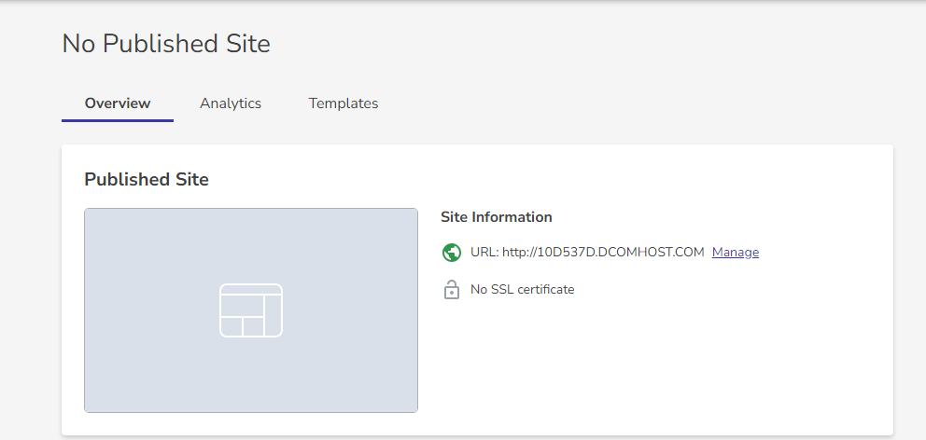Open the Overview tab

[x=118, y=103]
